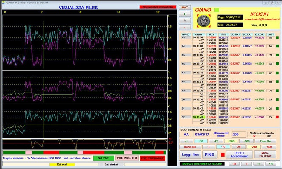Click the green square beside GIANO title

pos(216,10)
